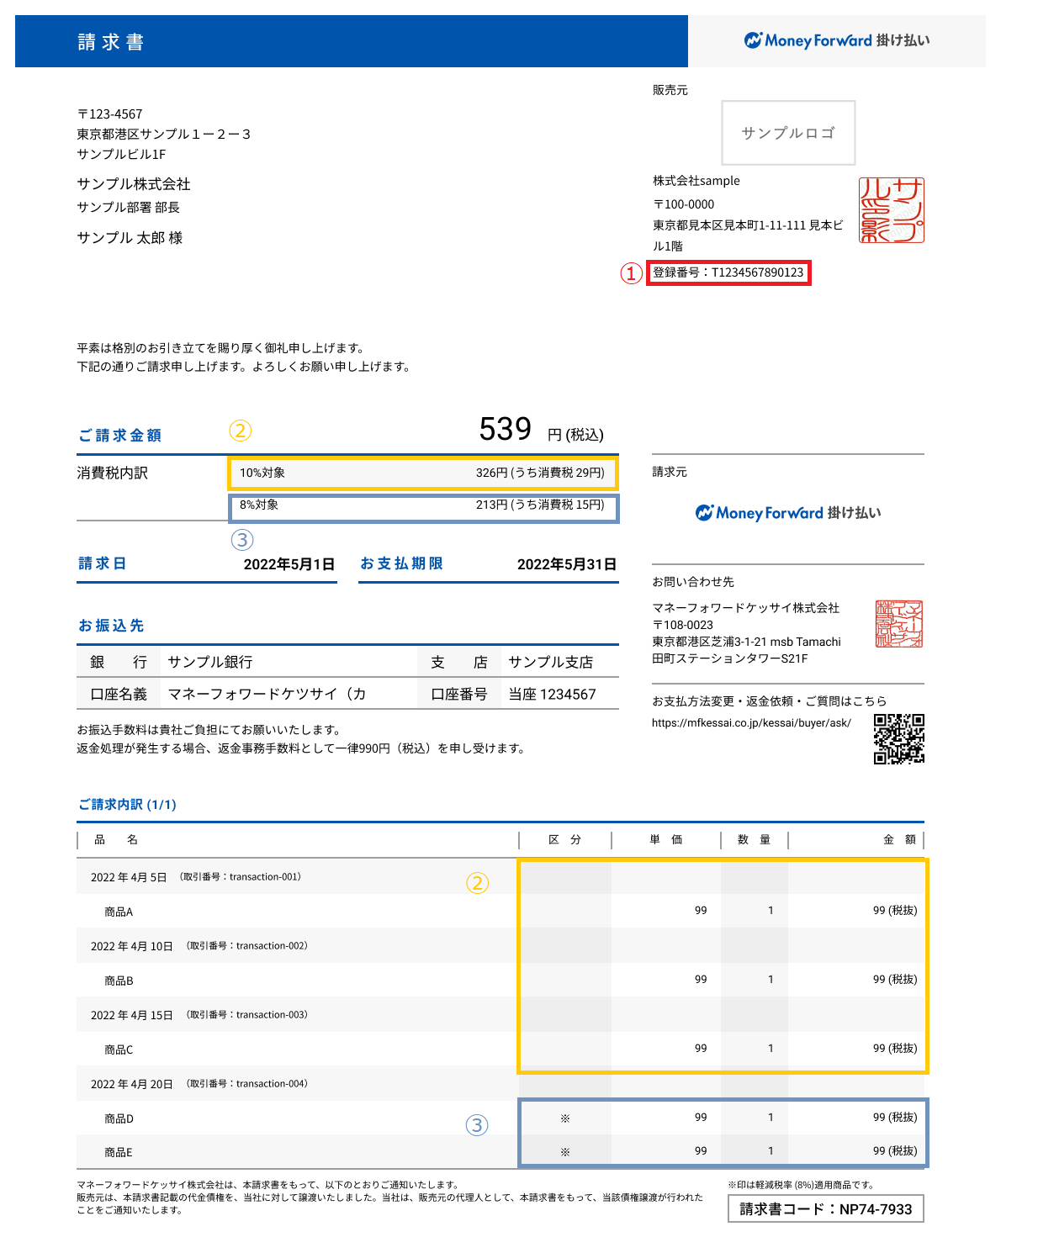The width and height of the screenshot is (1038, 1253).
Task: Select the bank name サンプル銀行
Action: (x=210, y=663)
